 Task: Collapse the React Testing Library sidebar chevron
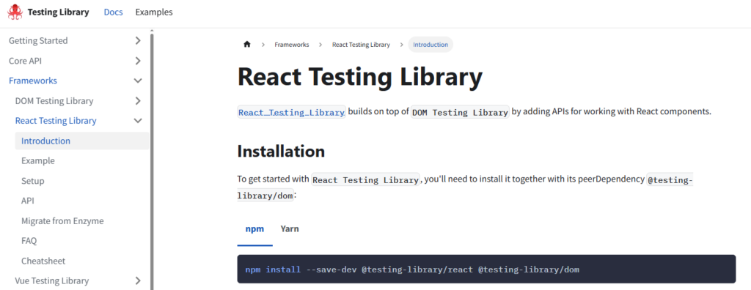[138, 121]
